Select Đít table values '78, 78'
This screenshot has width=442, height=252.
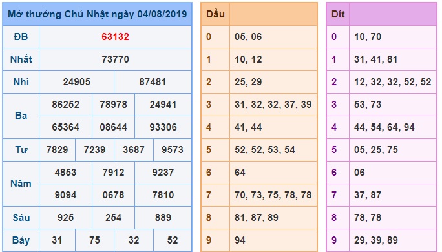coord(368,218)
